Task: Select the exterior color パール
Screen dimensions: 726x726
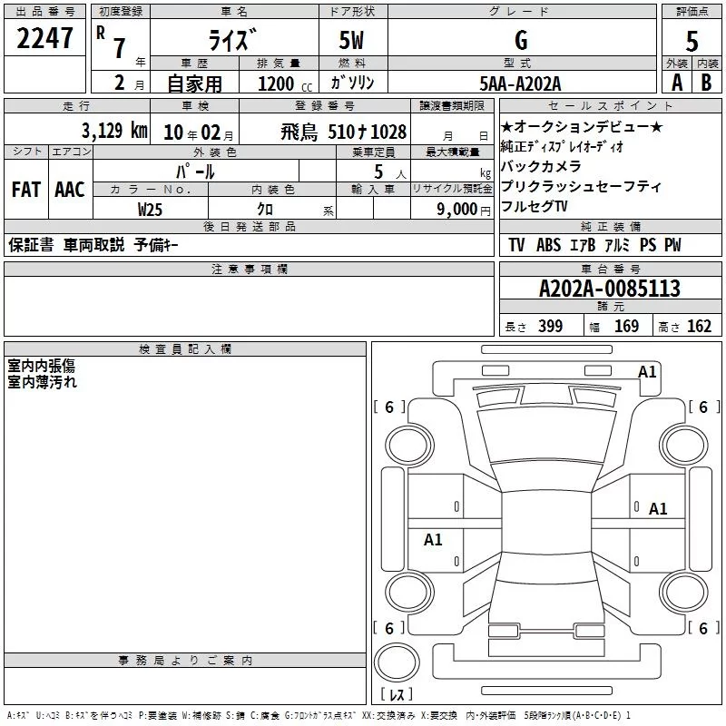Action: [x=195, y=172]
